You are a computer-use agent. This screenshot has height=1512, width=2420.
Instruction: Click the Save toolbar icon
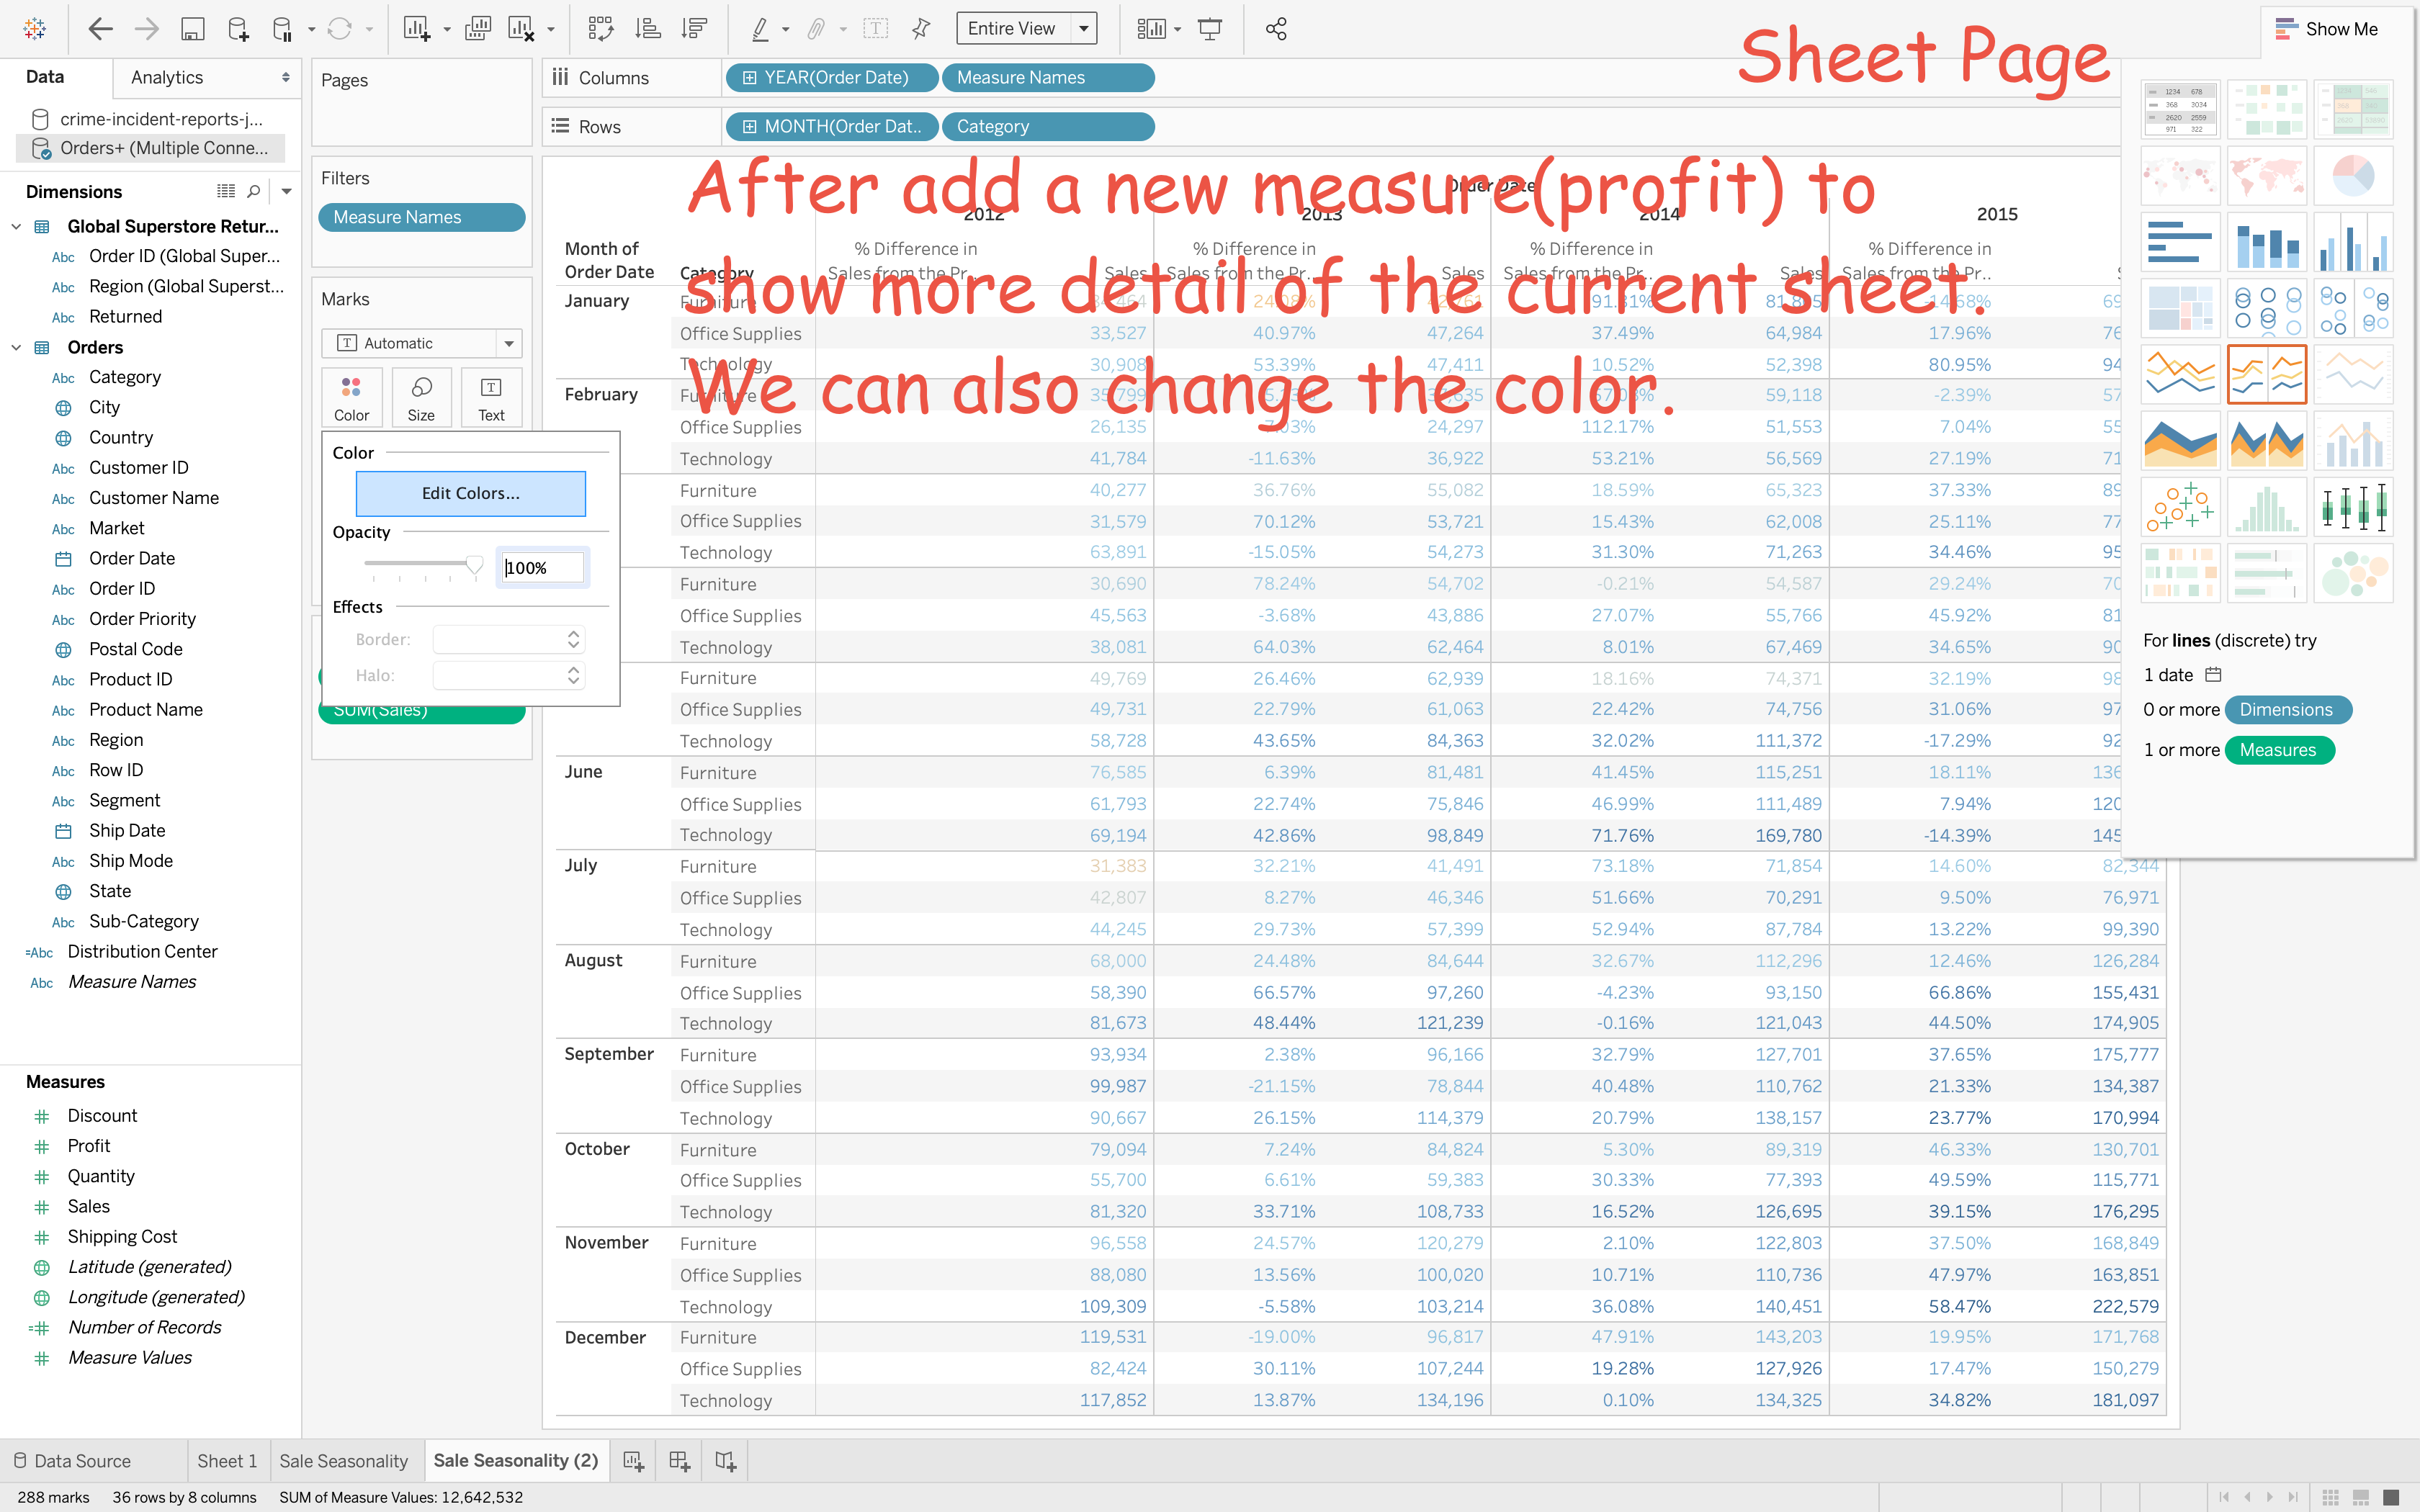tap(192, 29)
